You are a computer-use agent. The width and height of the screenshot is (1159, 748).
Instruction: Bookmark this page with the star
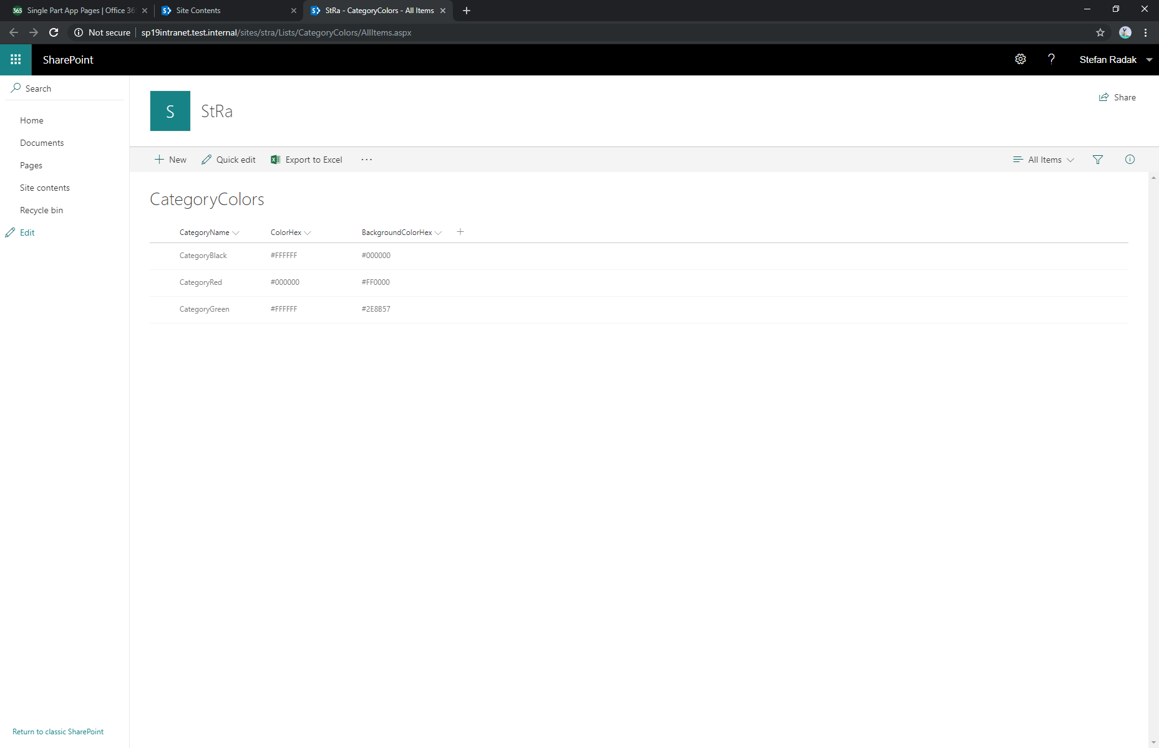tap(1100, 32)
